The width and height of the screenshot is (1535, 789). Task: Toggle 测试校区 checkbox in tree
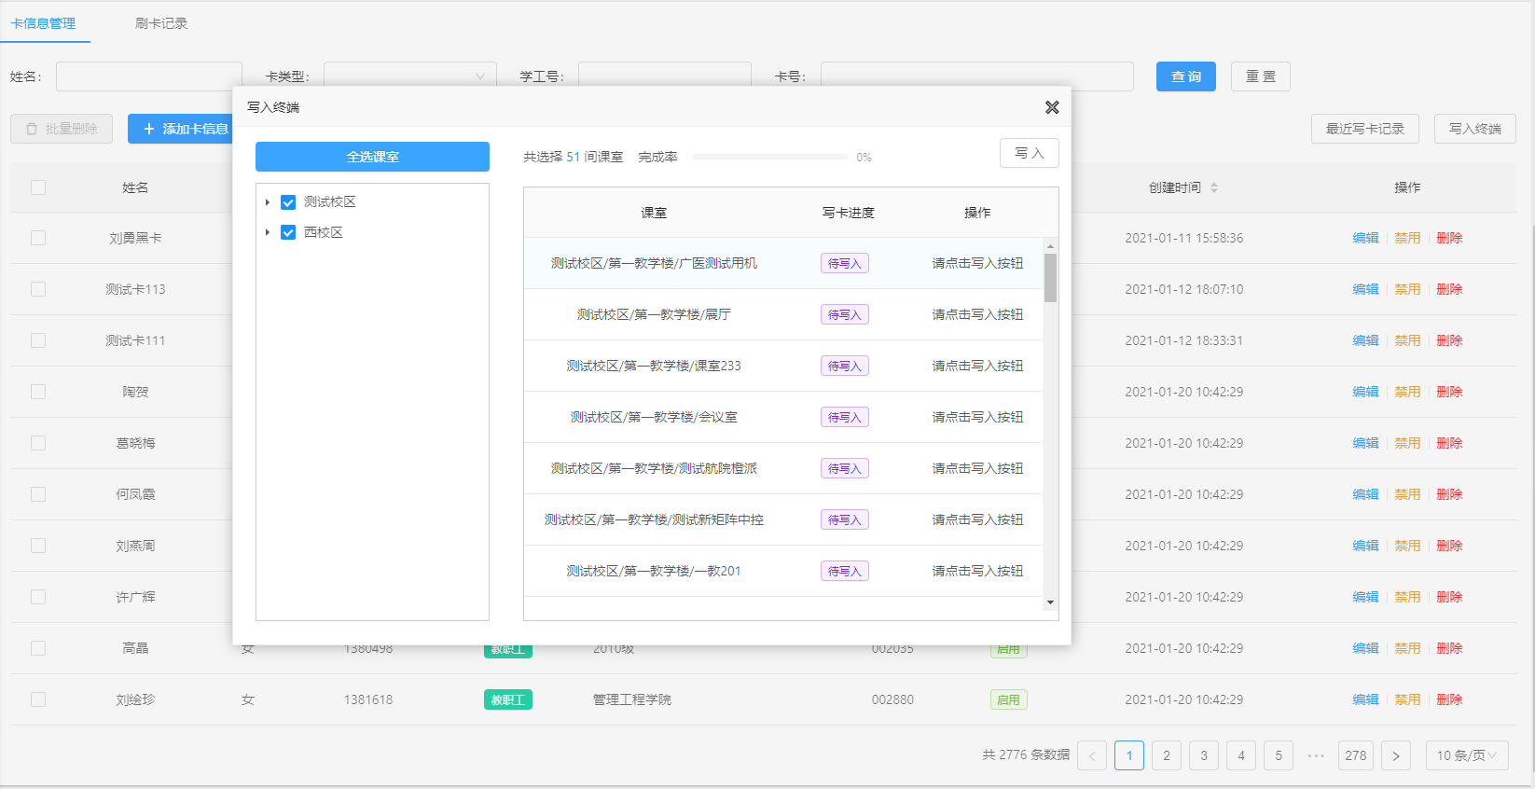[x=288, y=202]
